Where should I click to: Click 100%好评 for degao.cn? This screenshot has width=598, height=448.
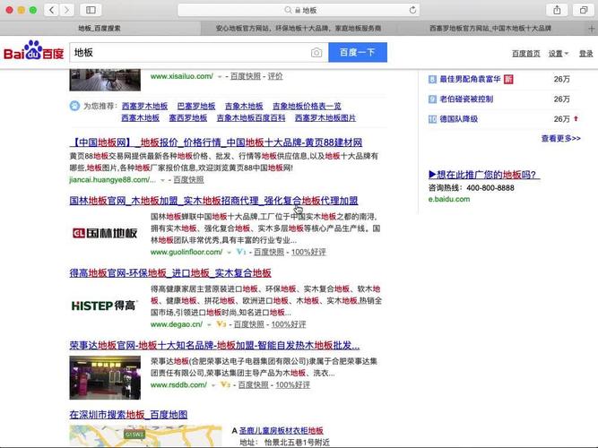click(x=289, y=324)
